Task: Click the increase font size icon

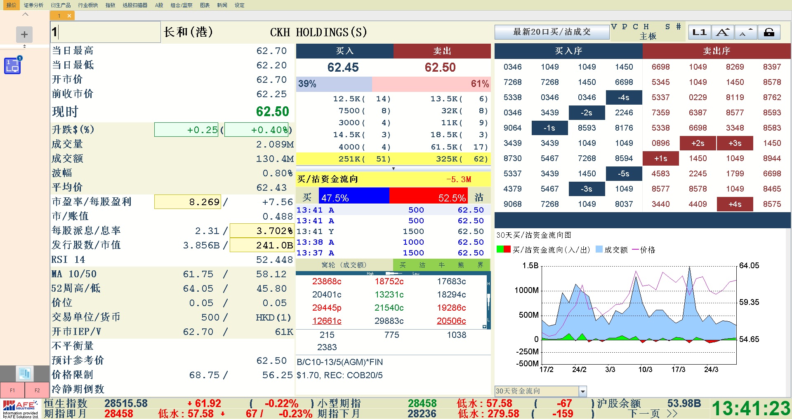Action: (722, 32)
